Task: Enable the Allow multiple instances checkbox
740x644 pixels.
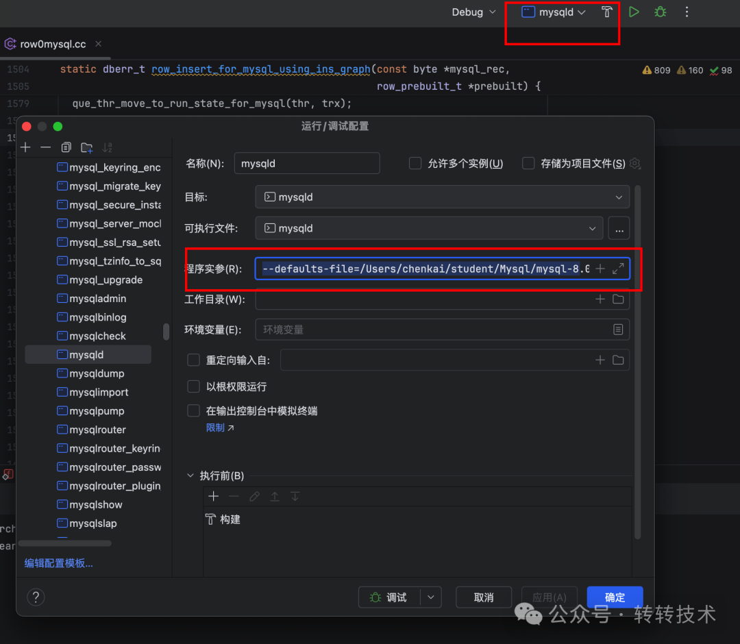Action: [x=415, y=163]
